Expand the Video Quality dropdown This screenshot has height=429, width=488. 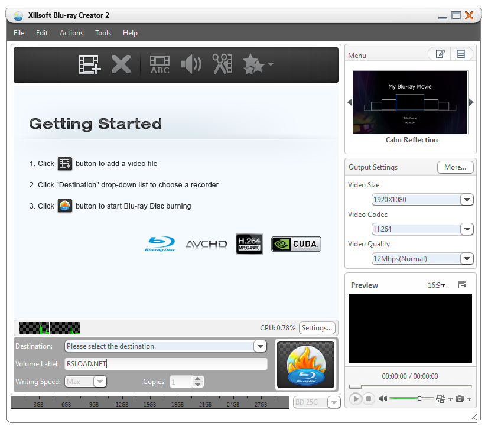(467, 259)
